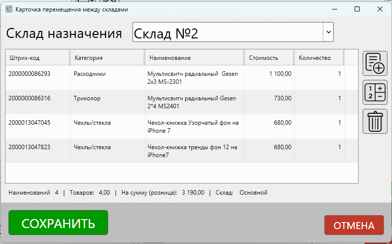The image size is (392, 244).
Task: Open the change quantity calculator icon
Action: tap(375, 92)
